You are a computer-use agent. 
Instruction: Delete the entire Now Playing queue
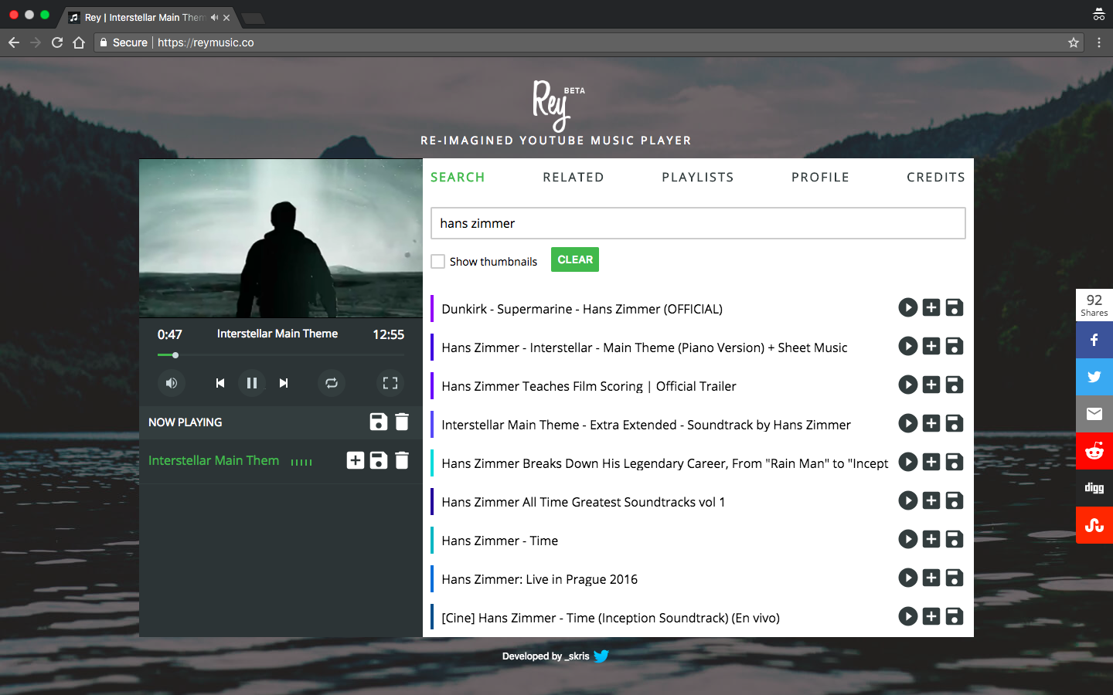402,422
